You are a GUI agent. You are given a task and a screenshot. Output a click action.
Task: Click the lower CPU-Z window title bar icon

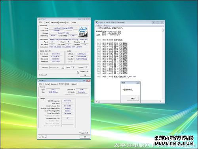pos(39,81)
